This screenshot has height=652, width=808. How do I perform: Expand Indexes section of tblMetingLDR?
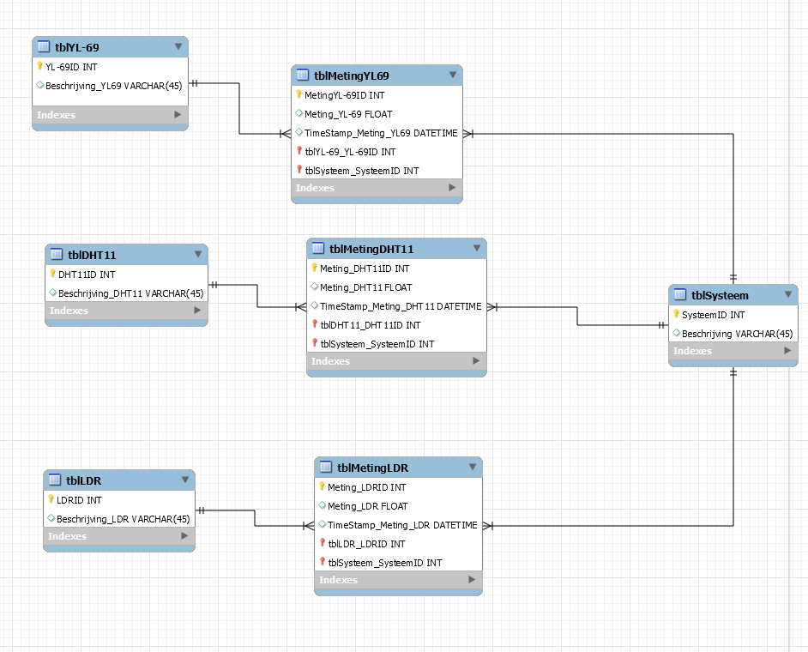click(x=472, y=580)
